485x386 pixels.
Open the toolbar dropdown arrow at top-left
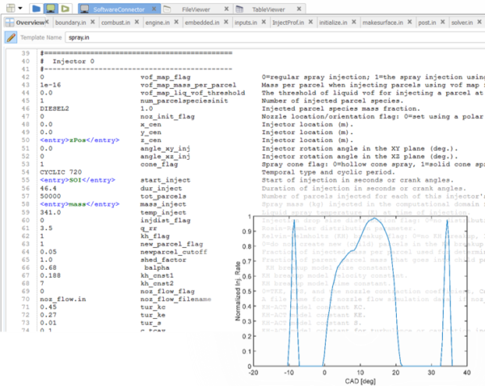pyautogui.click(x=19, y=8)
